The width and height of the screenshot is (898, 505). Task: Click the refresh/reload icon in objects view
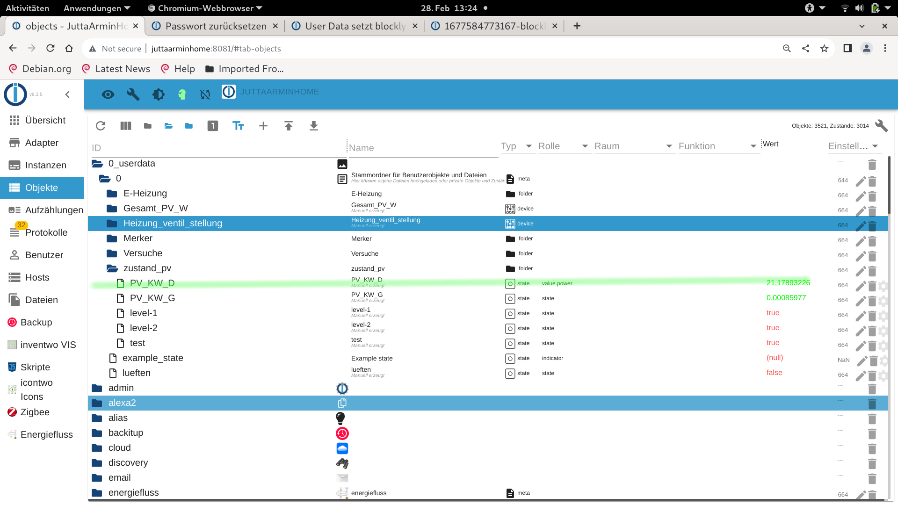tap(101, 126)
